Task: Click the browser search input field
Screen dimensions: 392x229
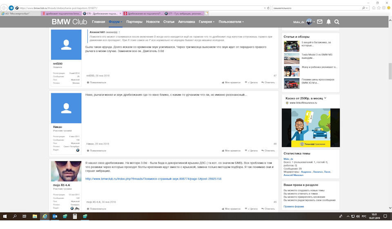Action: click(317, 8)
